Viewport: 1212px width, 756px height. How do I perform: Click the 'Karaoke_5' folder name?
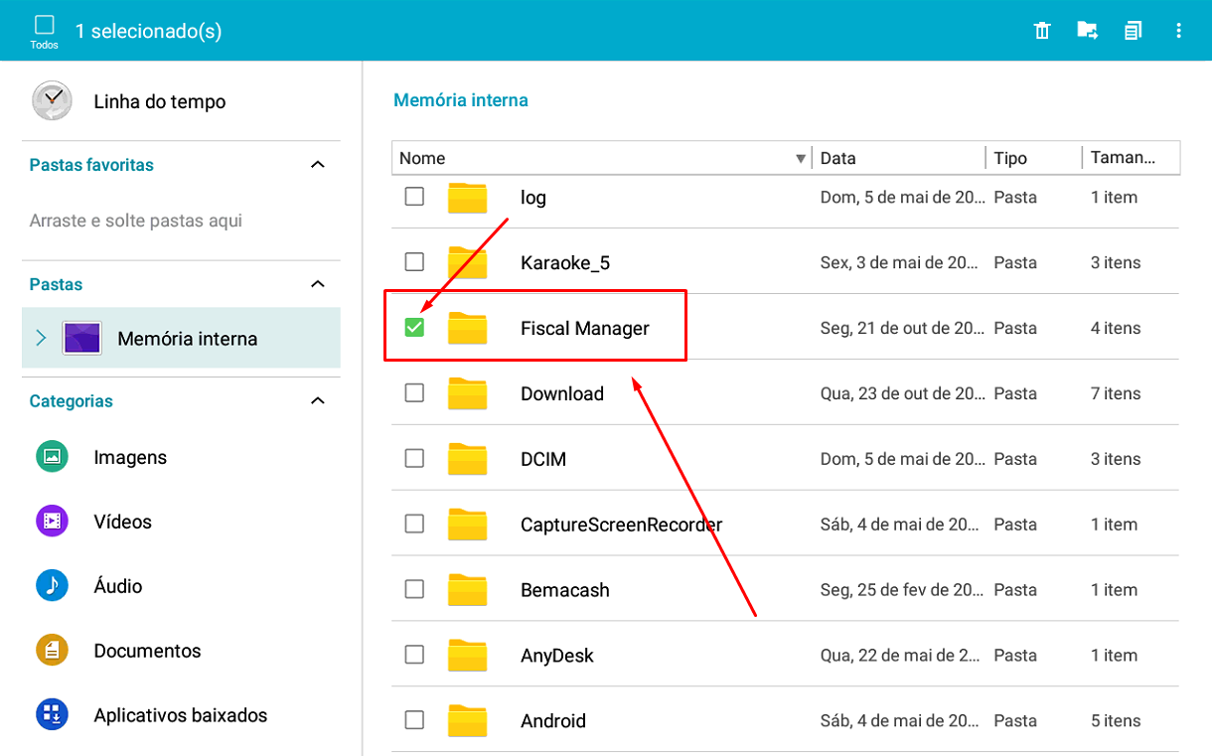pyautogui.click(x=565, y=263)
